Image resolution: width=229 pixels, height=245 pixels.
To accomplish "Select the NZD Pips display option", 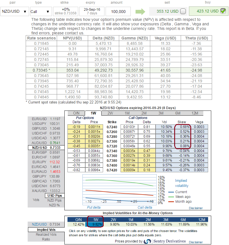I will click(54, 200).
